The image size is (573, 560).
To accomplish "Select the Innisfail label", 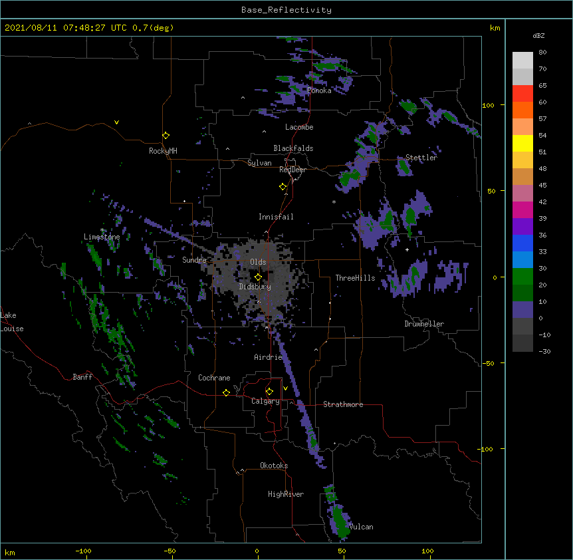I will point(276,217).
